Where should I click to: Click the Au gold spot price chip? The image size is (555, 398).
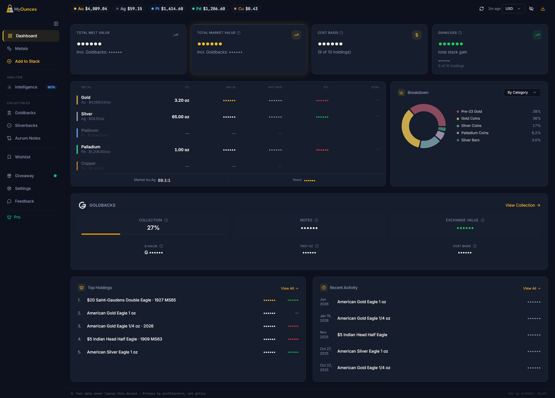coord(90,9)
